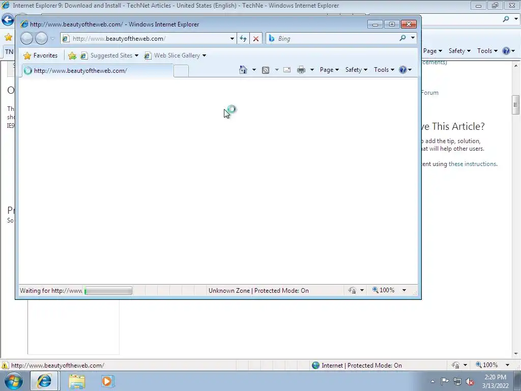Click the warning icon in background status bar
The width and height of the screenshot is (521, 391).
tap(5, 366)
